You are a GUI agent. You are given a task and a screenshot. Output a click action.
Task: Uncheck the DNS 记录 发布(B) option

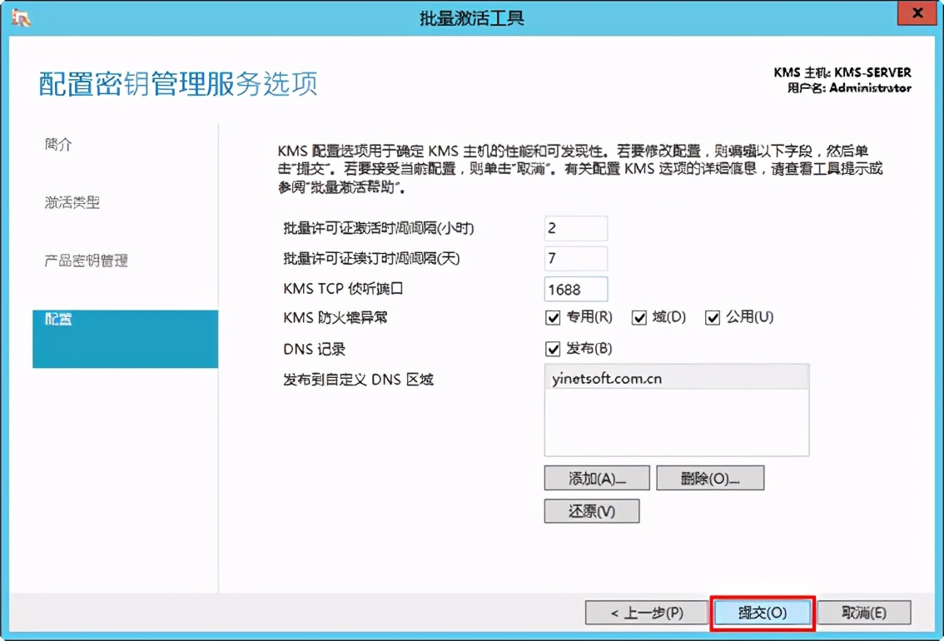tap(552, 349)
